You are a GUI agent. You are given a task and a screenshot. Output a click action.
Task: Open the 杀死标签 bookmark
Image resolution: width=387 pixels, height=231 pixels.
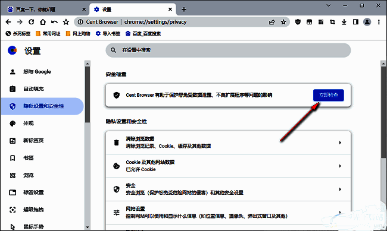(x=18, y=33)
